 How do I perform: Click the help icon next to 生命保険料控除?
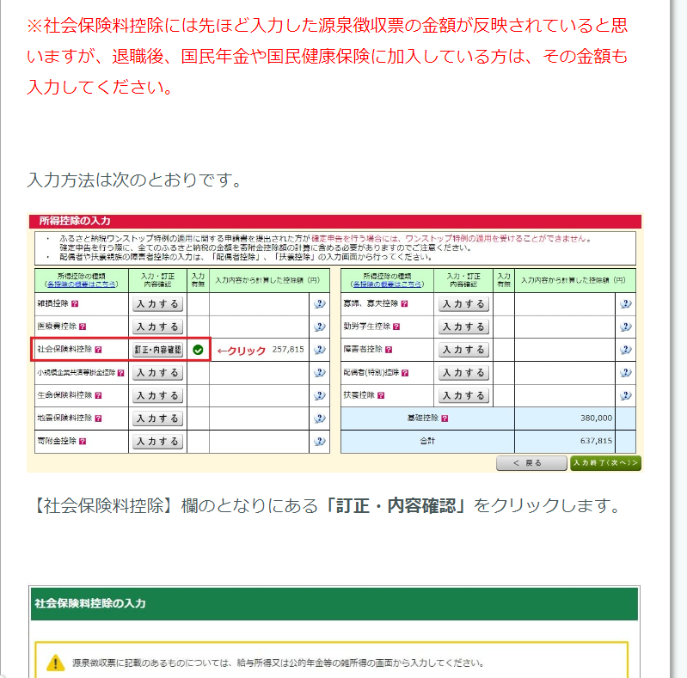point(99,395)
